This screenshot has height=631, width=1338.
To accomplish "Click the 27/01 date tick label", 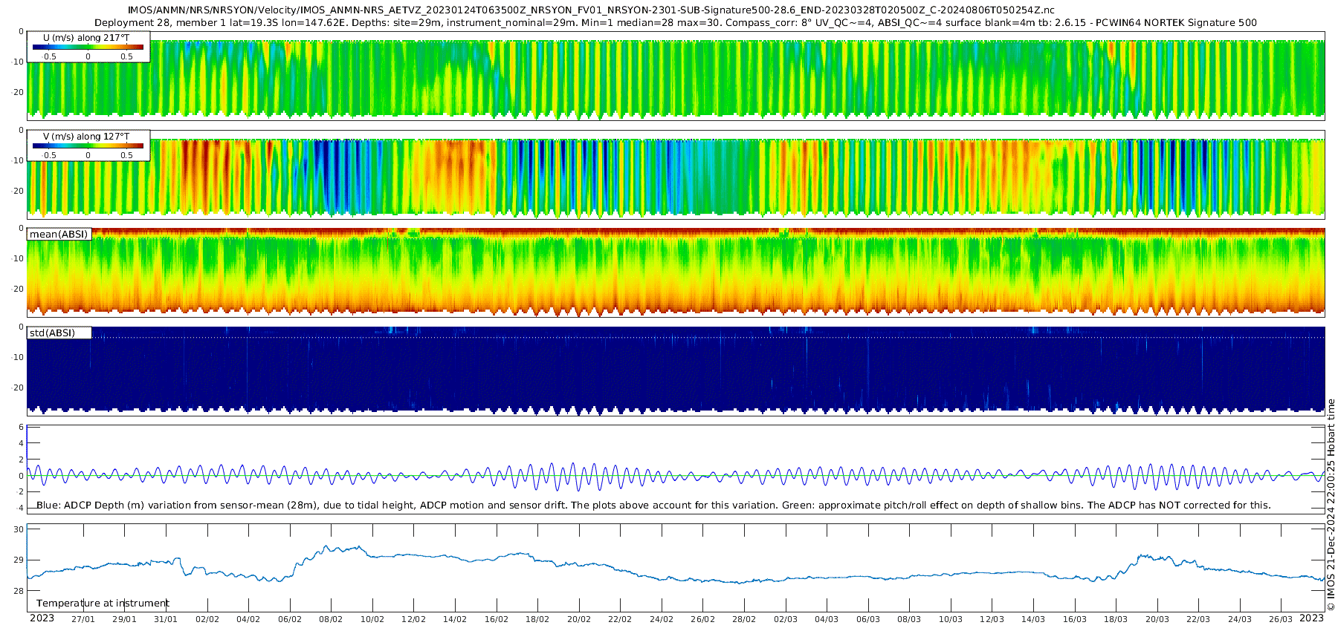I will pos(83,620).
